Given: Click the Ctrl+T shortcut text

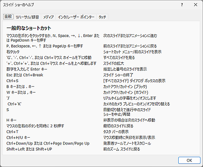Looking at the screenshot, I should (12, 132).
